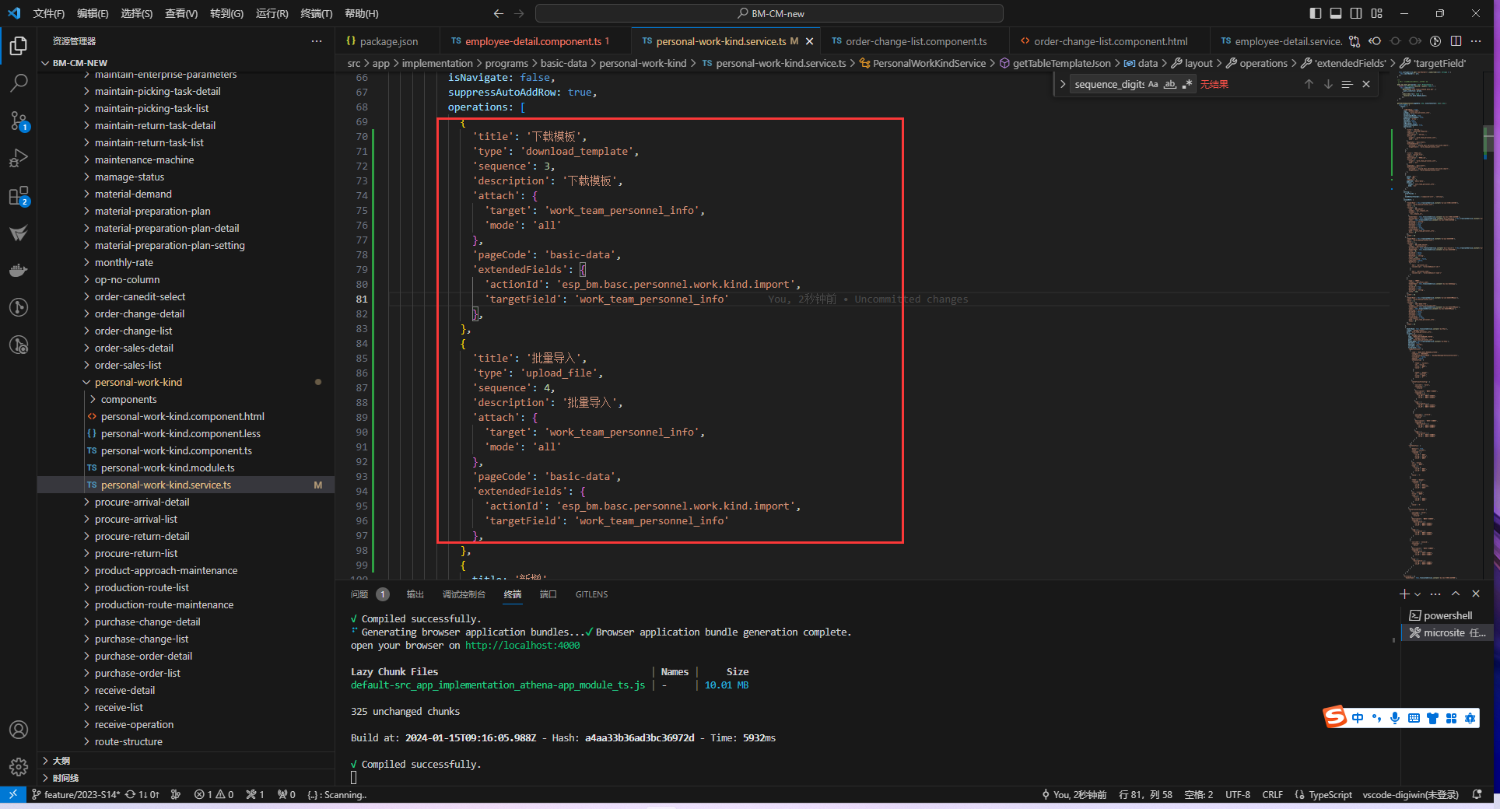Open the Extensions view
The height and width of the screenshot is (809, 1500).
pos(19,195)
